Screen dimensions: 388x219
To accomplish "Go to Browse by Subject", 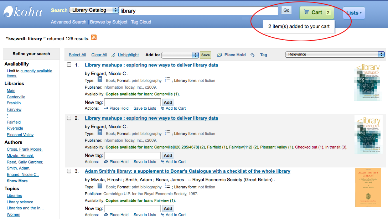I will pos(109,22).
